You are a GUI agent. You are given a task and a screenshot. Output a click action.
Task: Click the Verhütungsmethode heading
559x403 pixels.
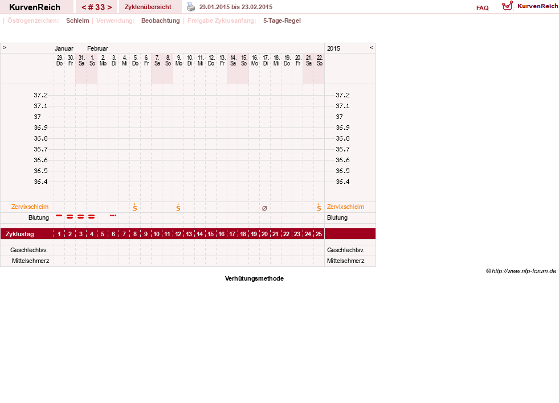[x=254, y=278]
